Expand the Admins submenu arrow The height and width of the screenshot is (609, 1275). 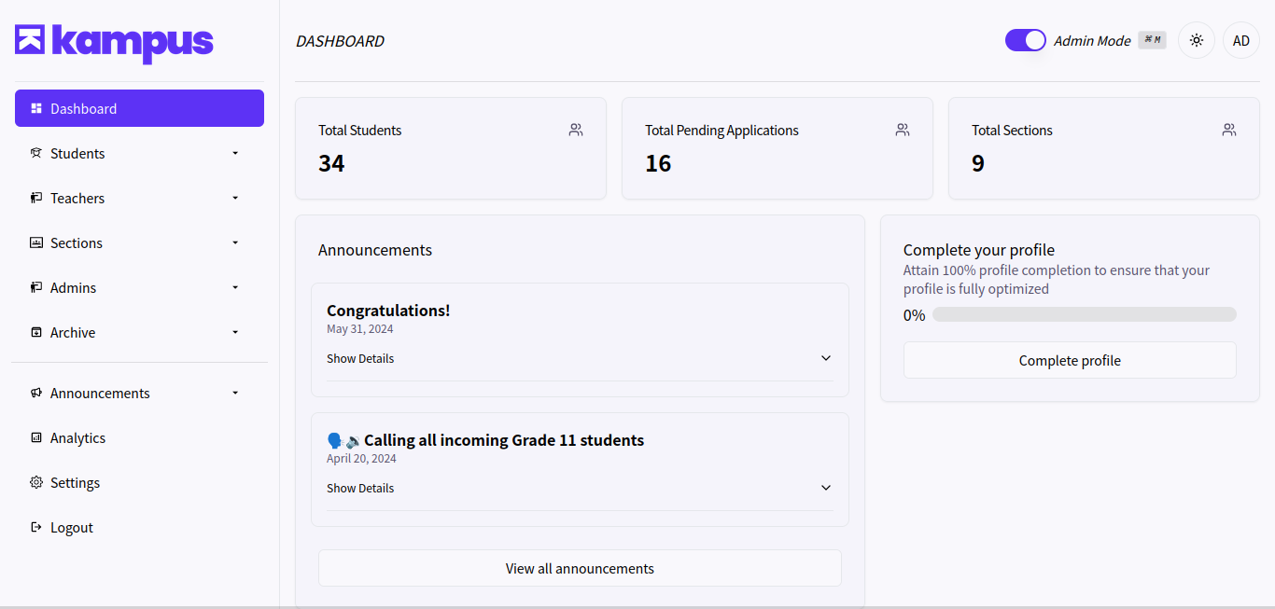[x=235, y=287]
